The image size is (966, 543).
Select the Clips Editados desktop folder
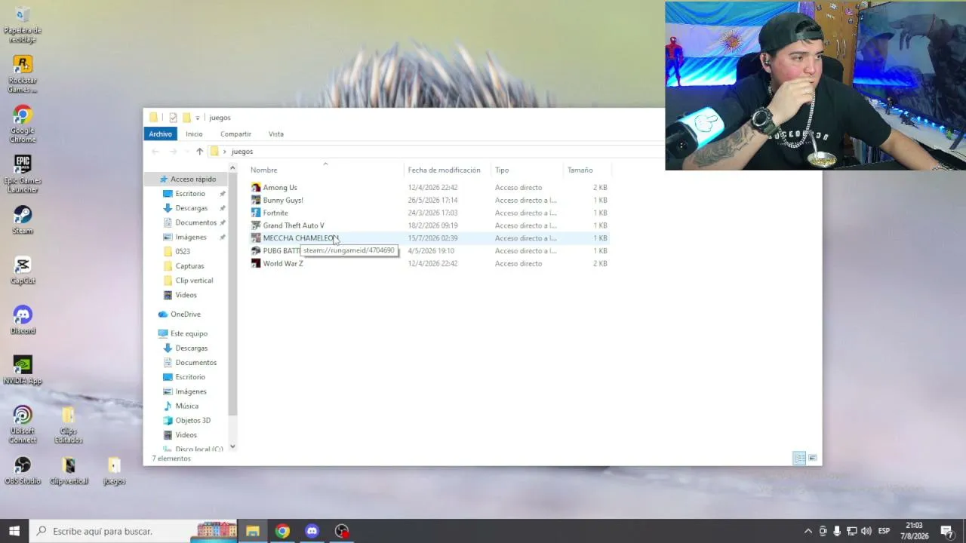[68, 425]
